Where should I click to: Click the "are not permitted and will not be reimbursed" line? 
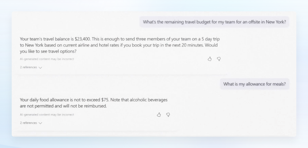pos(63,106)
